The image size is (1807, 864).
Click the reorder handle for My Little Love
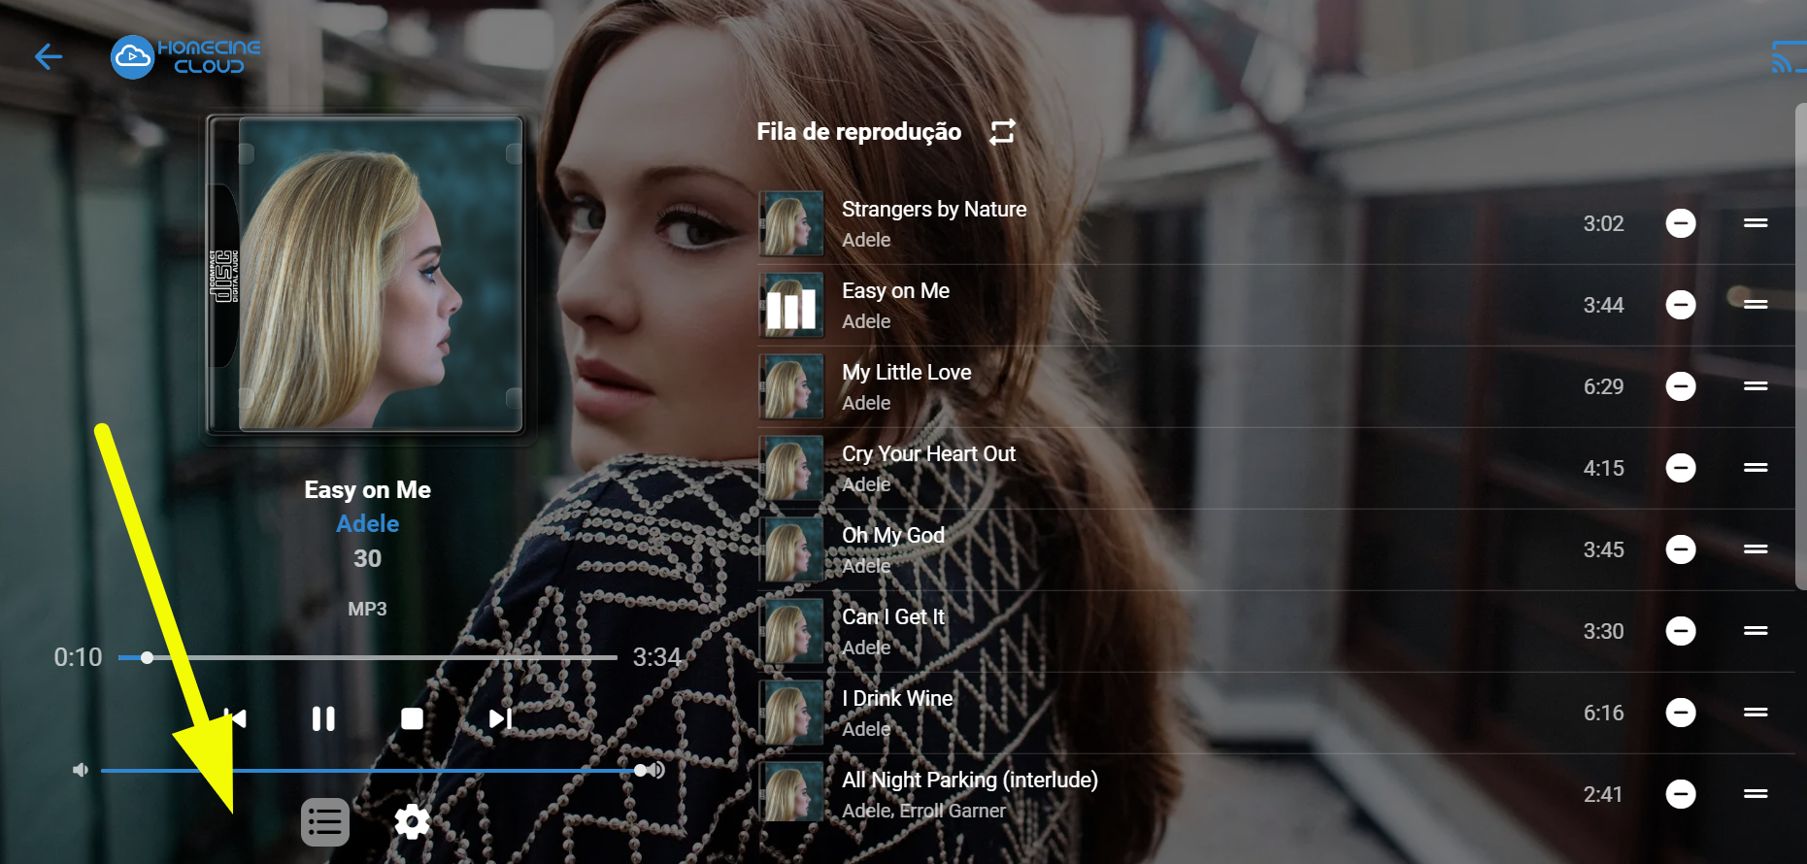coord(1756,386)
